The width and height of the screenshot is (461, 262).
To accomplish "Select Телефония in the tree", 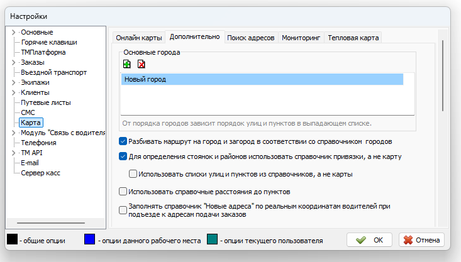I will point(38,143).
